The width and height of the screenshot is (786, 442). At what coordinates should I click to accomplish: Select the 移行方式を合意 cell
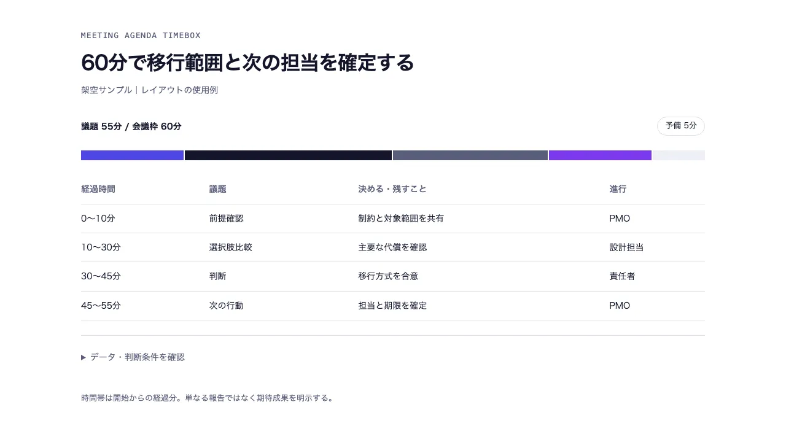coord(388,276)
